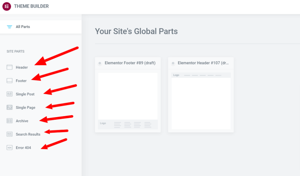Click the THEME BUILDER title
This screenshot has height=176, width=300.
point(31,6)
